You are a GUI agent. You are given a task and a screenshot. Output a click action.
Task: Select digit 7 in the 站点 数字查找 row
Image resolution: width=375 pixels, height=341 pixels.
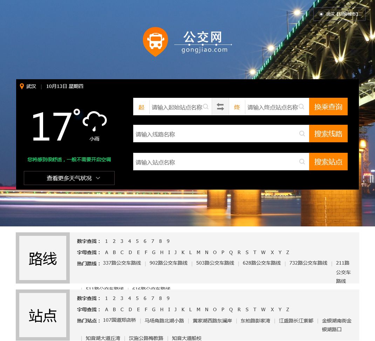click(152, 299)
